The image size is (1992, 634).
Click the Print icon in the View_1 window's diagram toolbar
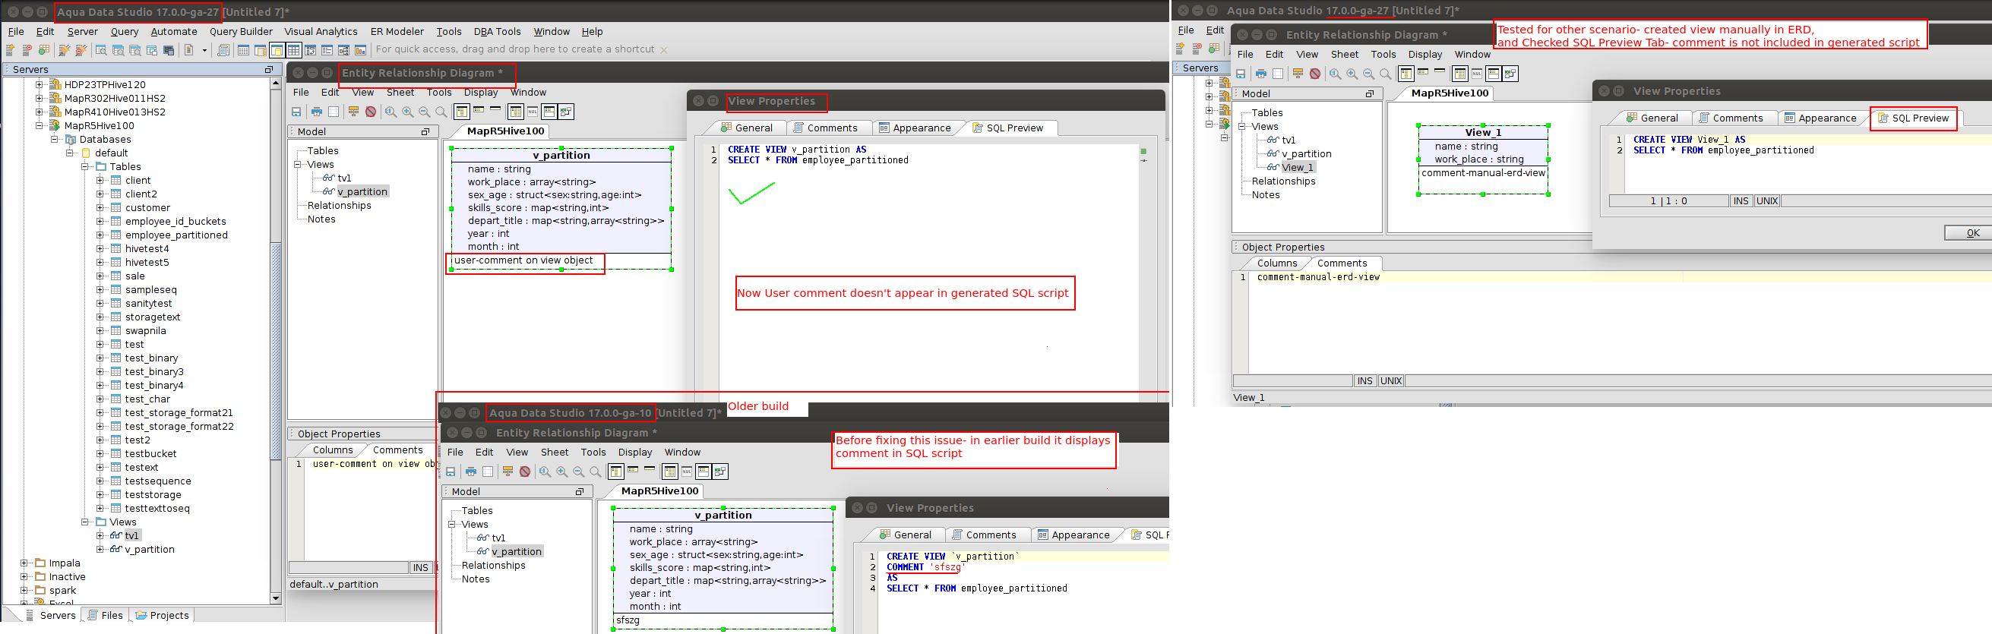point(1261,74)
